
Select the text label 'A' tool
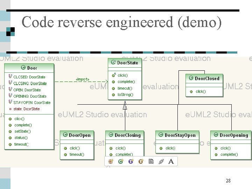tap(171, 161)
